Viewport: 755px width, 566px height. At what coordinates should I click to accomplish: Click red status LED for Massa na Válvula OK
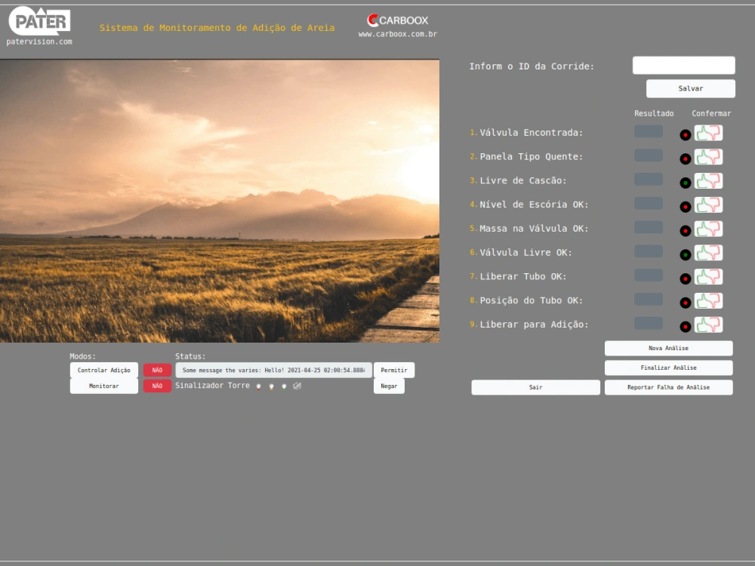(x=686, y=231)
